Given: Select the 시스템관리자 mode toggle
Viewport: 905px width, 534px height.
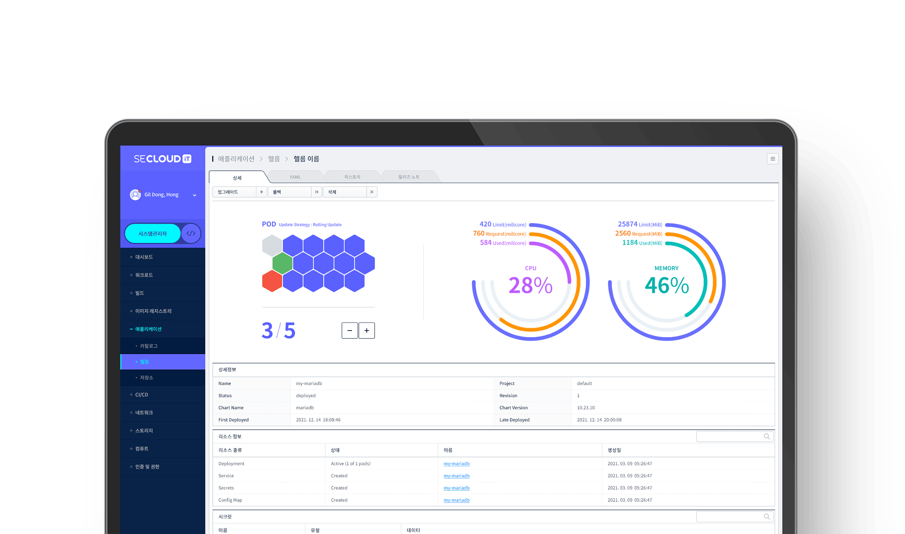Looking at the screenshot, I should coord(152,234).
